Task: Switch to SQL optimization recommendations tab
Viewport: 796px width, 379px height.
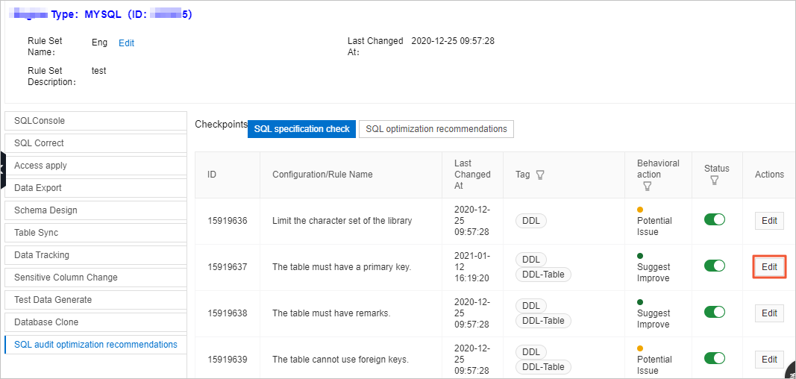Action: pyautogui.click(x=436, y=129)
